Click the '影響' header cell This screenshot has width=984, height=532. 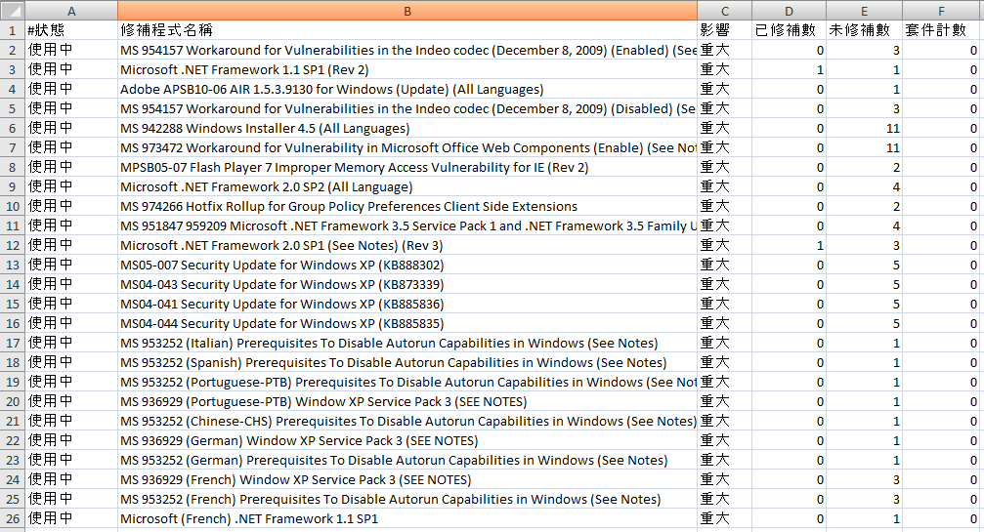click(x=725, y=30)
